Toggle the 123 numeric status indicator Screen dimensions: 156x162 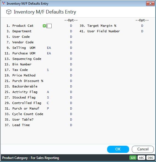coord(133,158)
